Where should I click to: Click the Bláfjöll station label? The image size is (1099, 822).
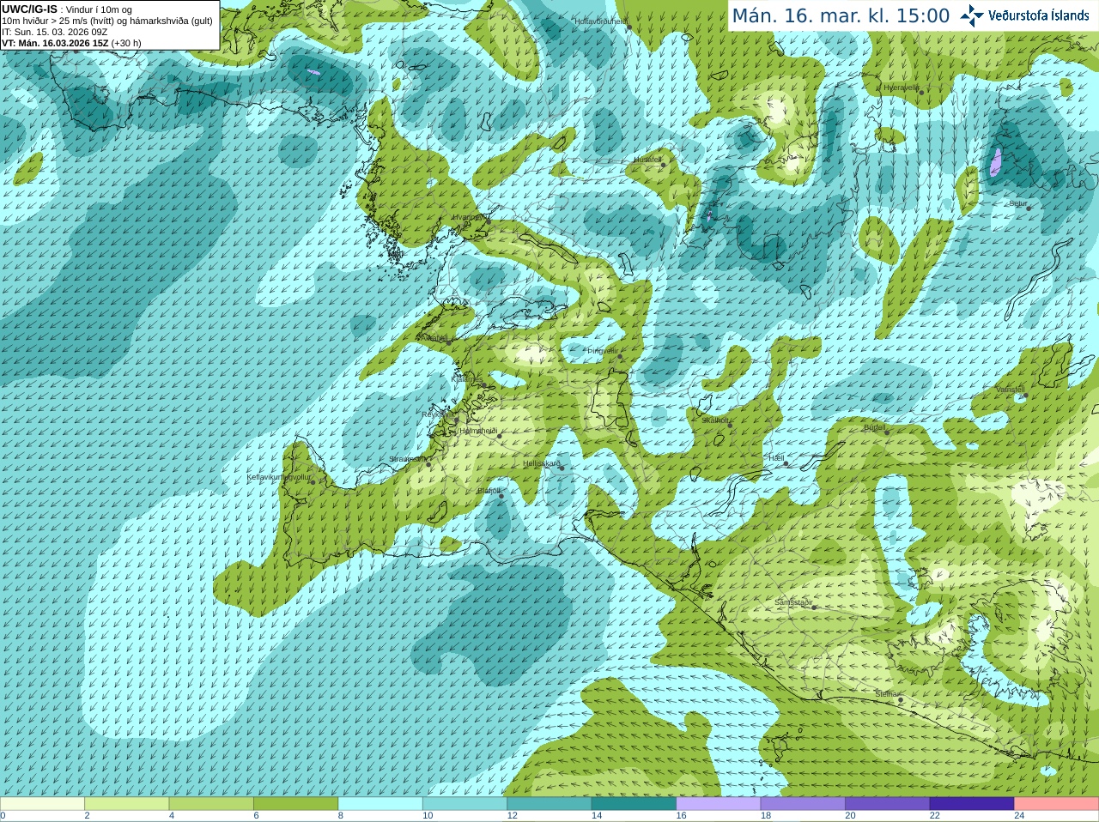(489, 491)
